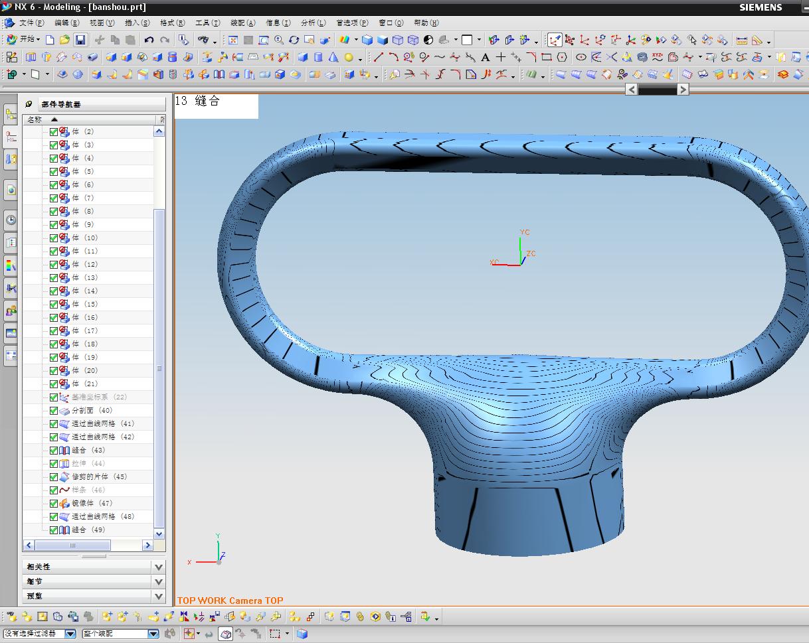Uncheck the 体 (10) feature checkbox
Image resolution: width=809 pixels, height=643 pixels.
(54, 238)
